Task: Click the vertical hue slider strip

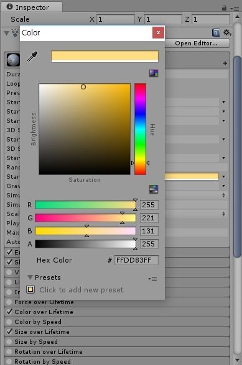Action: [x=140, y=129]
